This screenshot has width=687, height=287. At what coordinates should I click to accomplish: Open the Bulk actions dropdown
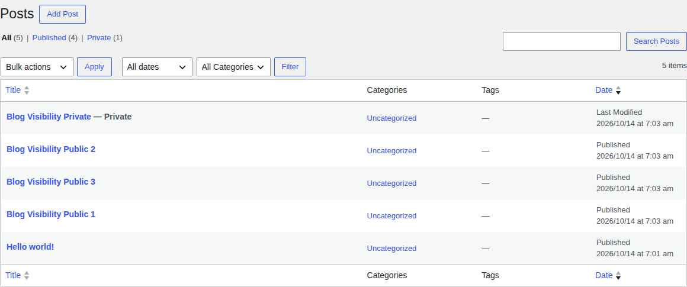pyautogui.click(x=37, y=67)
